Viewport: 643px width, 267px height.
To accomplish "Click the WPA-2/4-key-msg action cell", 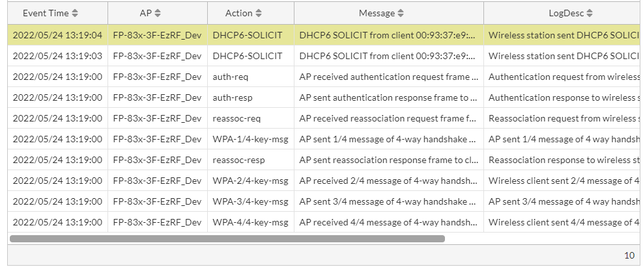I will click(x=250, y=181).
